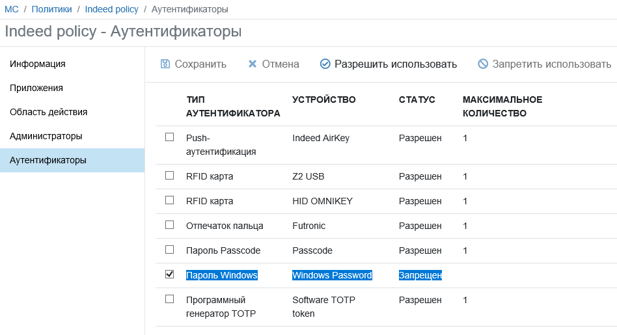Click the Cancel X icon
Image resolution: width=617 pixels, height=335 pixels.
(x=253, y=64)
